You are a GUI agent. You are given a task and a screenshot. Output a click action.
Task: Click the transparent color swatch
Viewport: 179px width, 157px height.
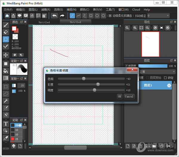(x=15, y=37)
